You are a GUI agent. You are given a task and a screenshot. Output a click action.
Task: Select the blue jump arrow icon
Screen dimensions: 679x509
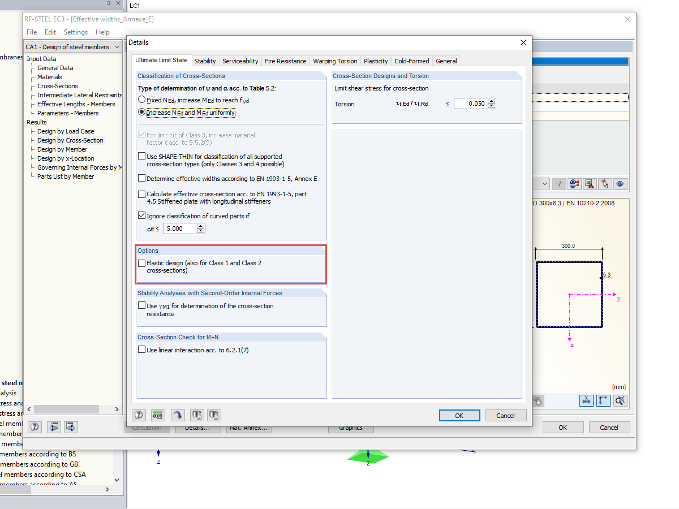point(178,415)
